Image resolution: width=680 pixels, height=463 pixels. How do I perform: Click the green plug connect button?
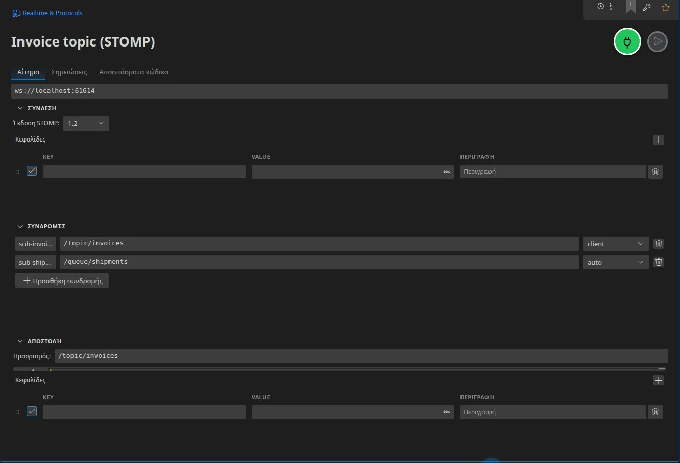click(627, 41)
